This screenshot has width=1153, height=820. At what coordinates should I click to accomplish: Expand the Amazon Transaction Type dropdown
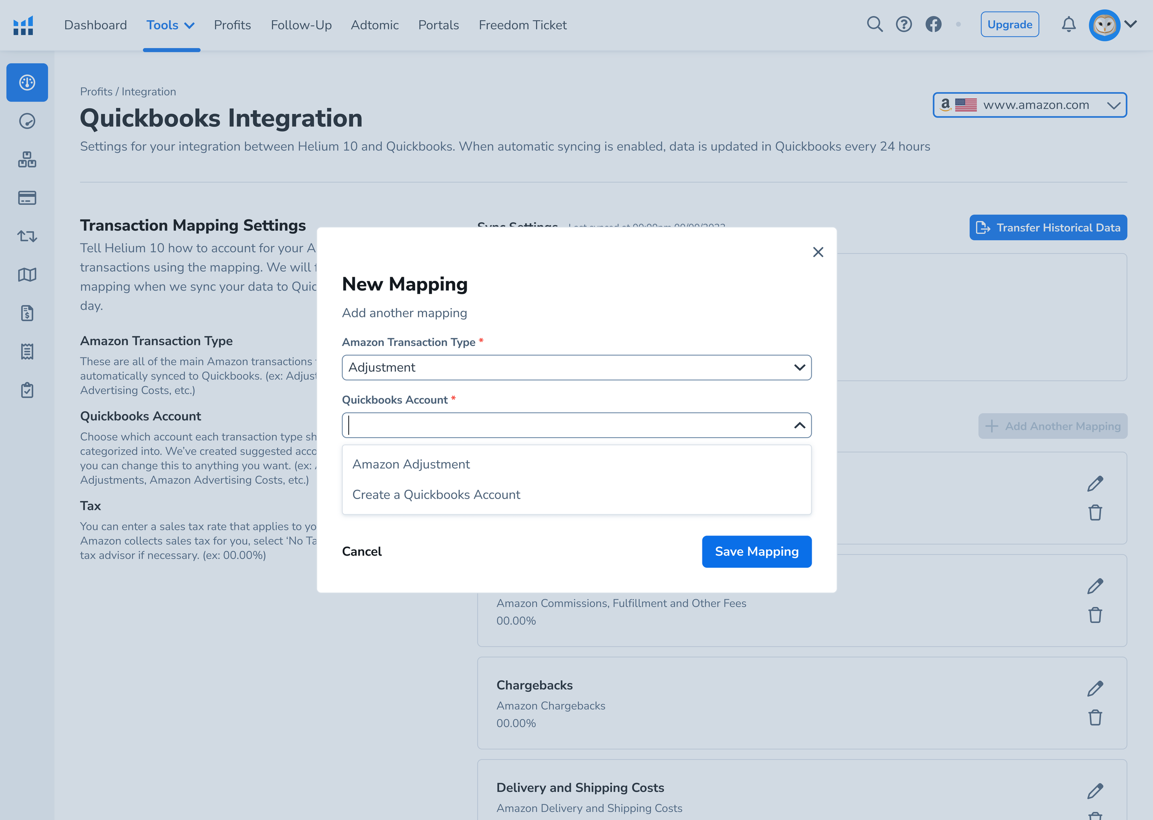[x=576, y=368]
